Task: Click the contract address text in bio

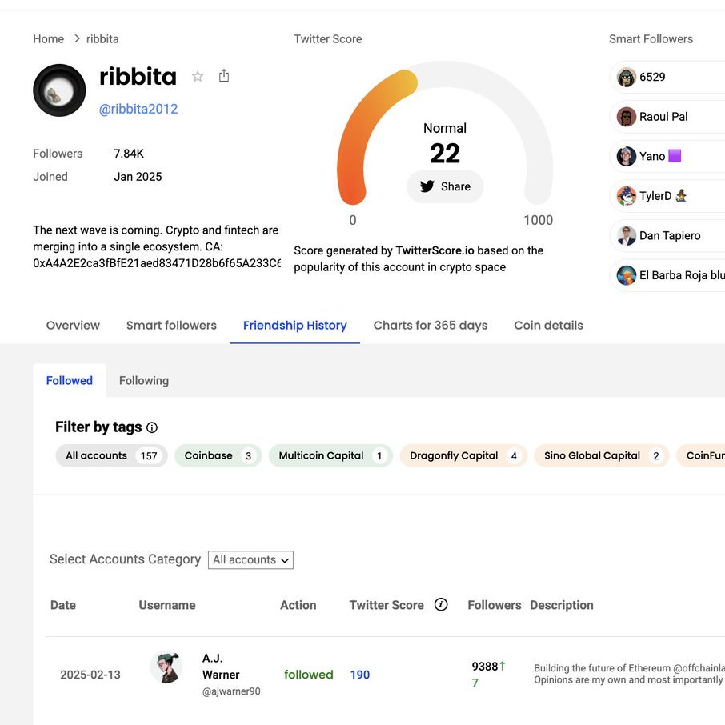Action: pyautogui.click(x=157, y=263)
